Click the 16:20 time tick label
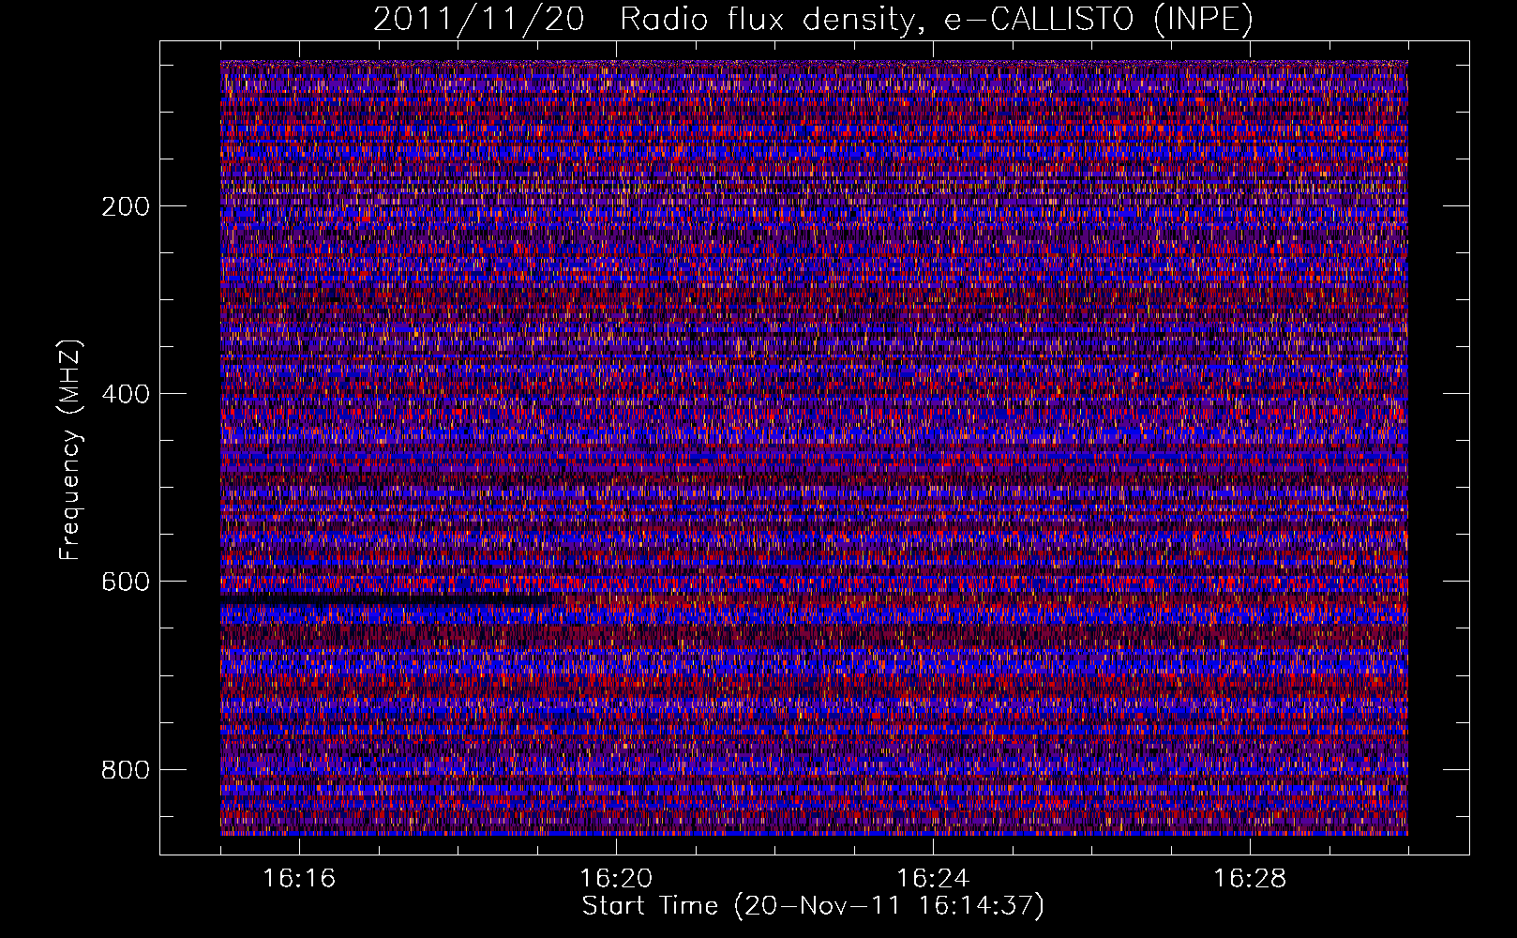Viewport: 1517px width, 938px height. tap(616, 879)
